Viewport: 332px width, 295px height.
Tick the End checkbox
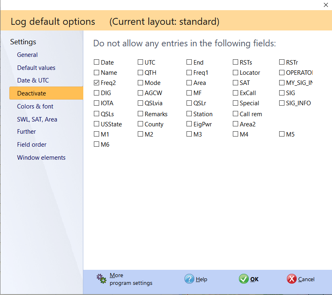pyautogui.click(x=189, y=62)
